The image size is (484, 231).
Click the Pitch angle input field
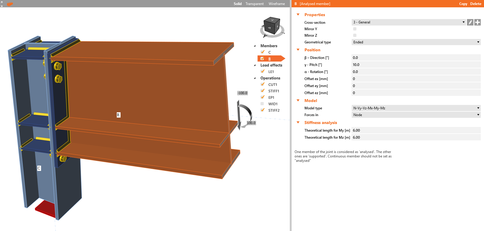416,65
